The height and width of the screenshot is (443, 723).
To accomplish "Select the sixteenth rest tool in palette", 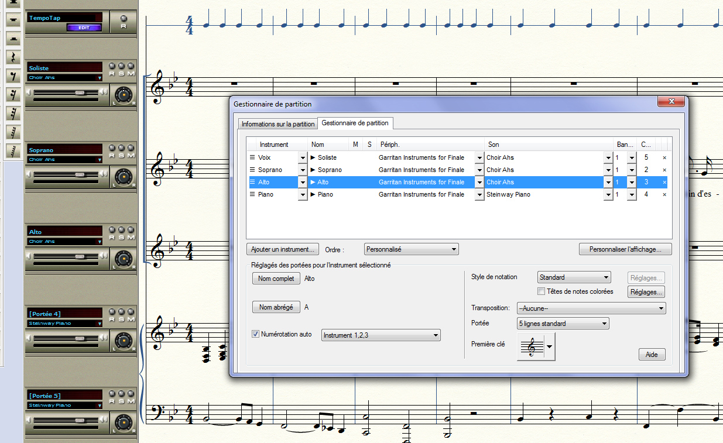I will point(13,95).
